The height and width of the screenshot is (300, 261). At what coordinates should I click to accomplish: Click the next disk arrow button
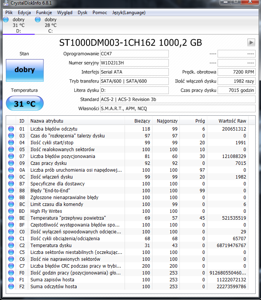pyautogui.click(x=251, y=42)
